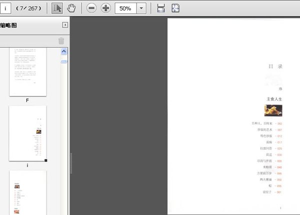The height and width of the screenshot is (215, 300).
Task: Collapse the thumbnail panel with arrow button
Action: coord(65,25)
